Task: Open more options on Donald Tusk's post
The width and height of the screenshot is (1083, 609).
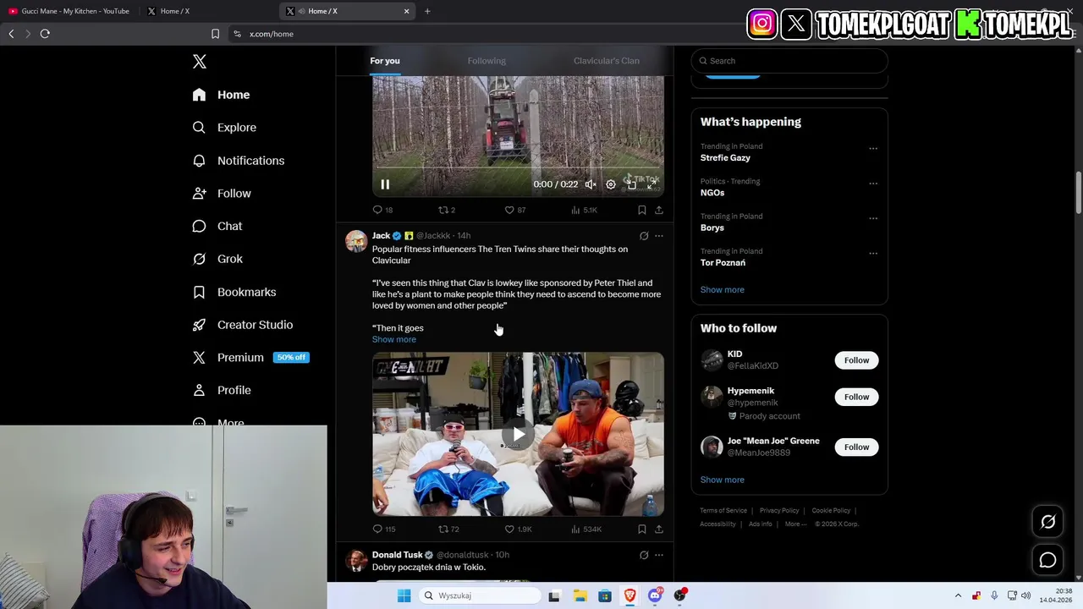Action: [x=659, y=556]
